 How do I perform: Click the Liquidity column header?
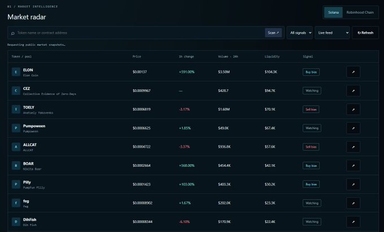272,56
